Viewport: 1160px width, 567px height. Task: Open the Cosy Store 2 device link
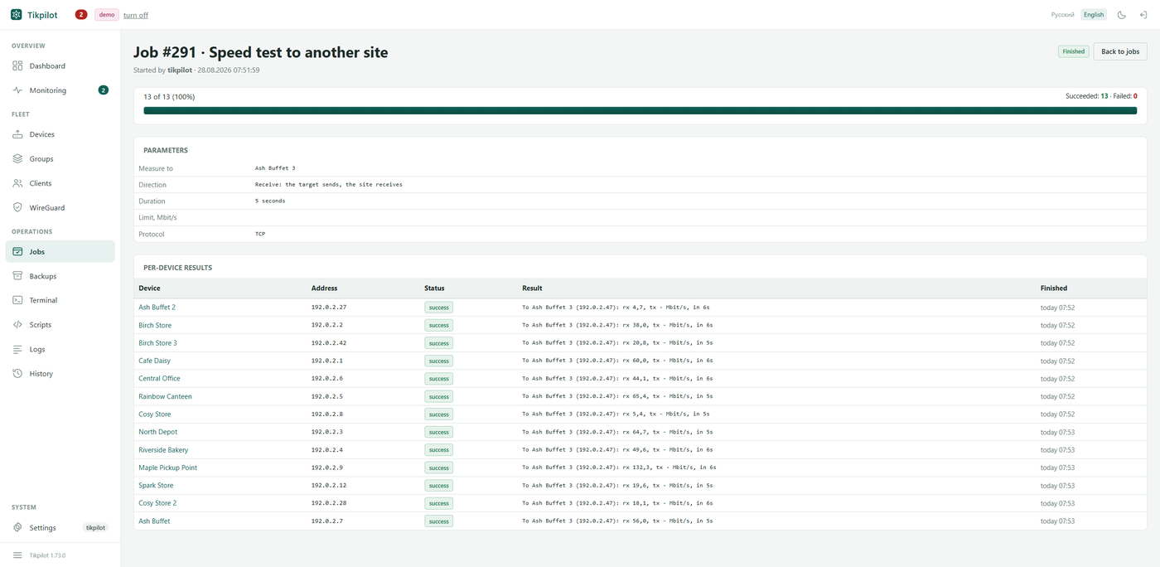pos(157,503)
